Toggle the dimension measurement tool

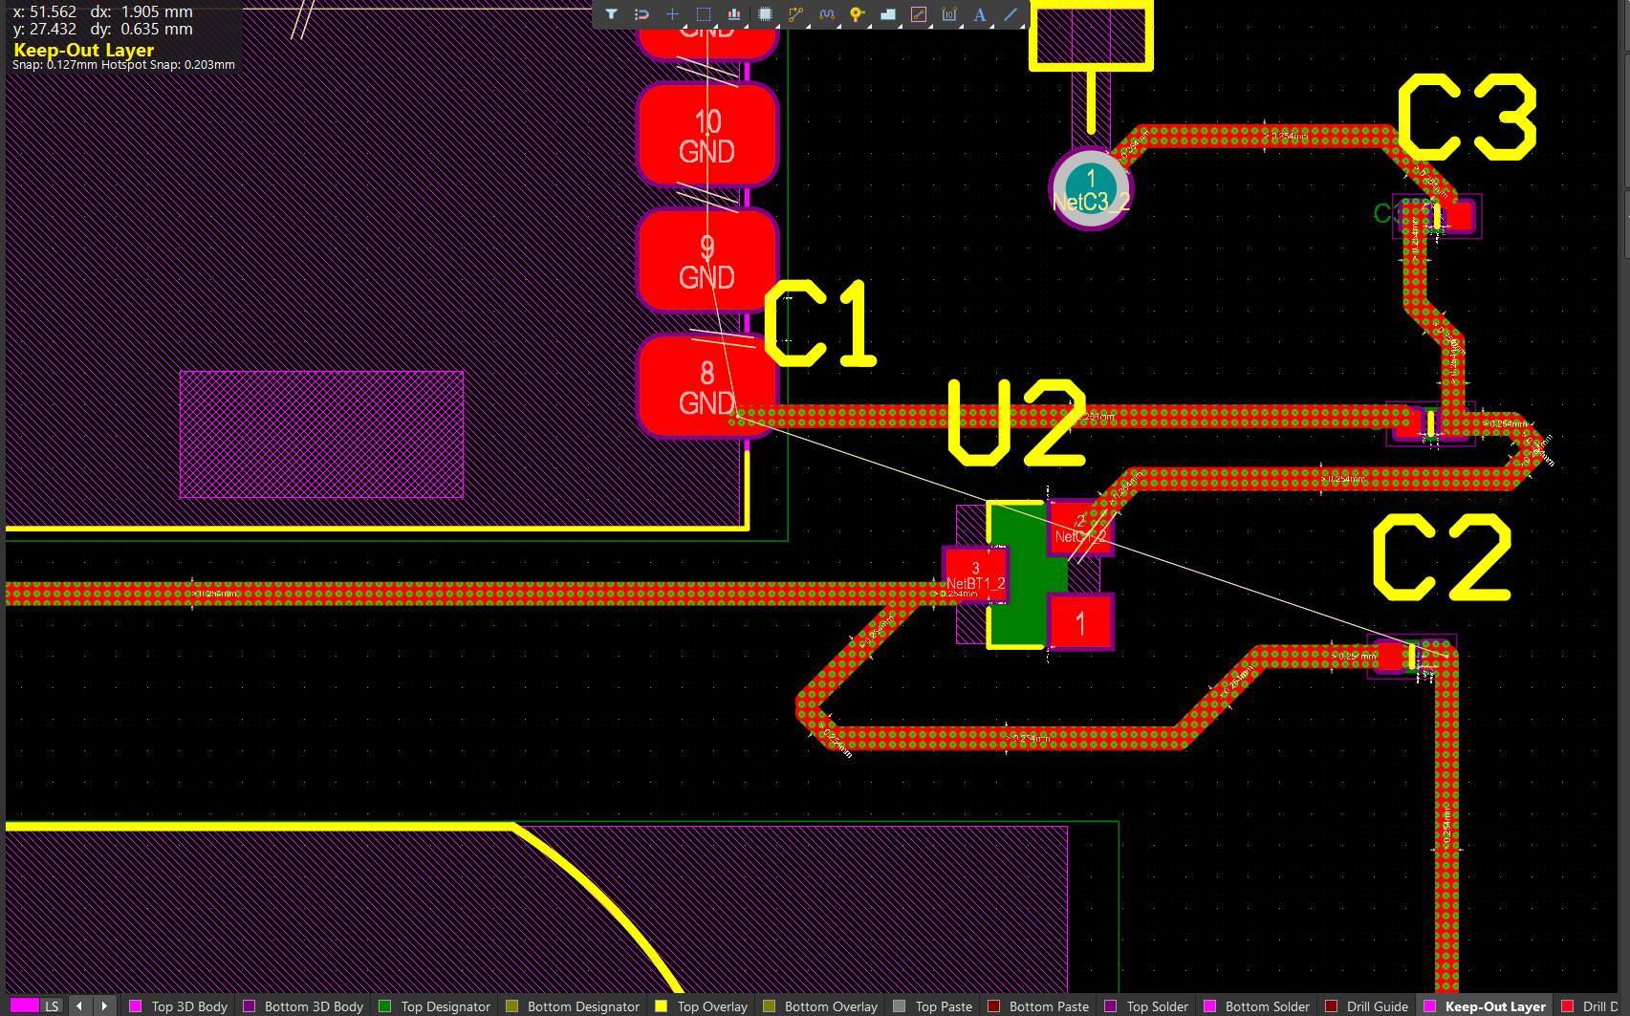[949, 14]
